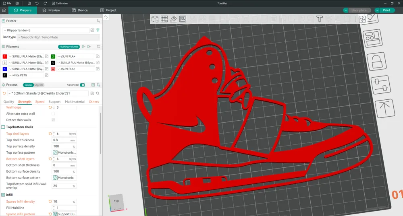The width and height of the screenshot is (403, 216).
Task: Click the Auto orient icon
Action: (x=173, y=19)
